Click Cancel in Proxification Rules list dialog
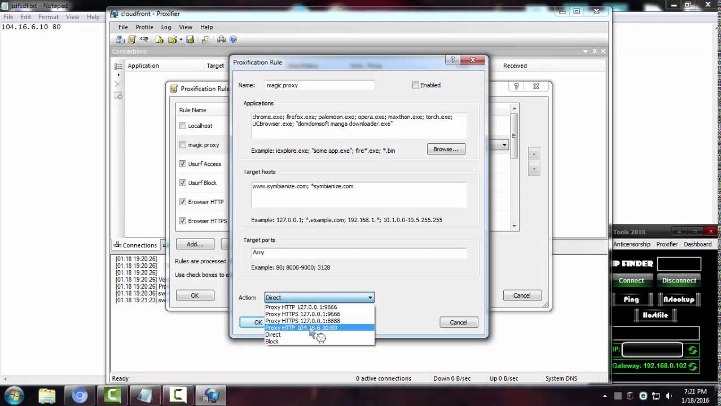Viewport: 721px width, 406px height. click(x=522, y=295)
